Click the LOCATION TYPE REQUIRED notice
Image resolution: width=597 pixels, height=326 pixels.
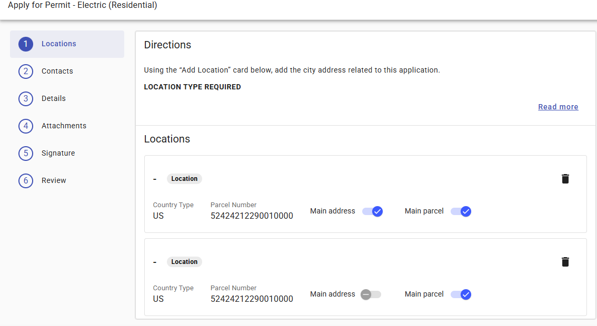coord(192,87)
